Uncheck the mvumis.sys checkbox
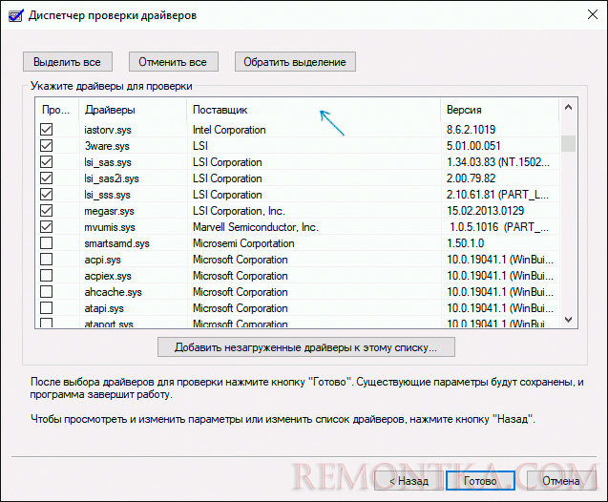608x502 pixels. (47, 227)
